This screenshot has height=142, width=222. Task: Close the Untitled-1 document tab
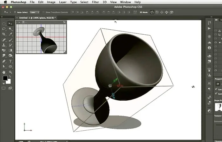17,18
